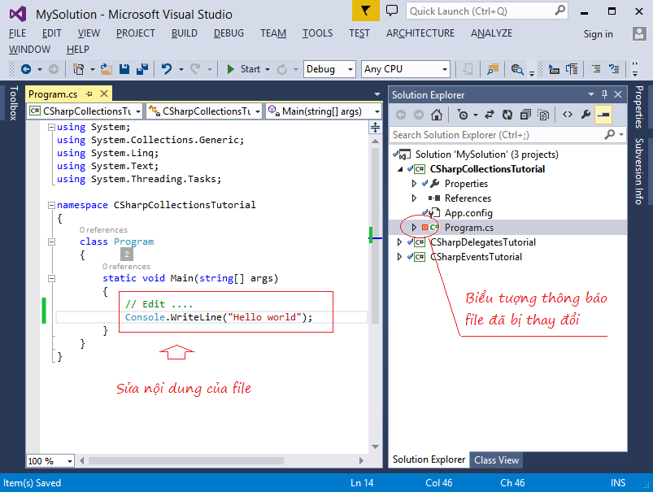Select App.config in Solution Explorer
Image resolution: width=653 pixels, height=492 pixels.
click(x=468, y=213)
